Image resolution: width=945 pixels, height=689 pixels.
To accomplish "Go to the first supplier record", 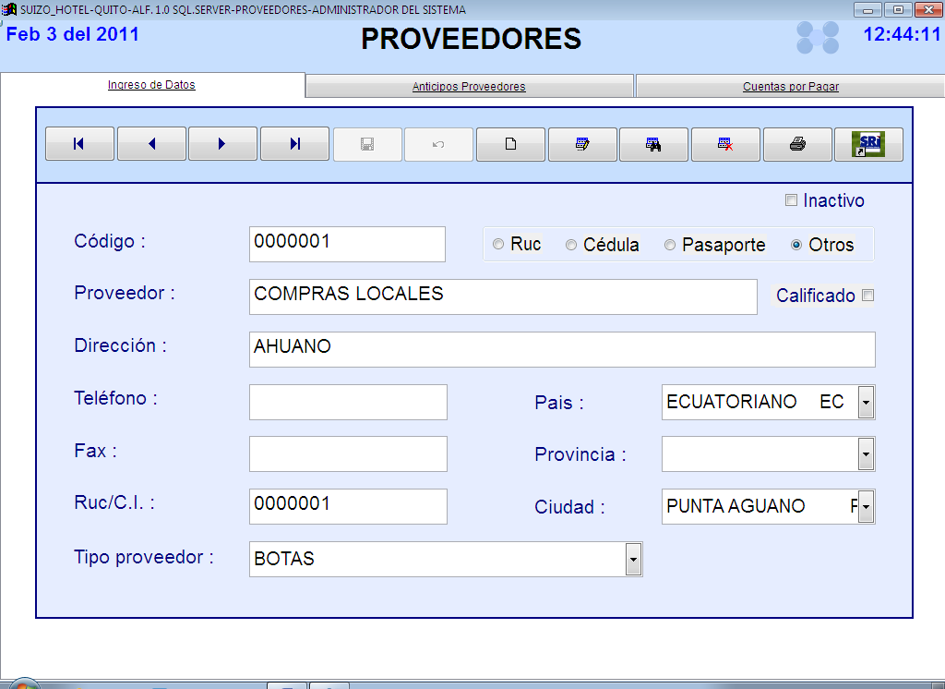I will point(79,144).
